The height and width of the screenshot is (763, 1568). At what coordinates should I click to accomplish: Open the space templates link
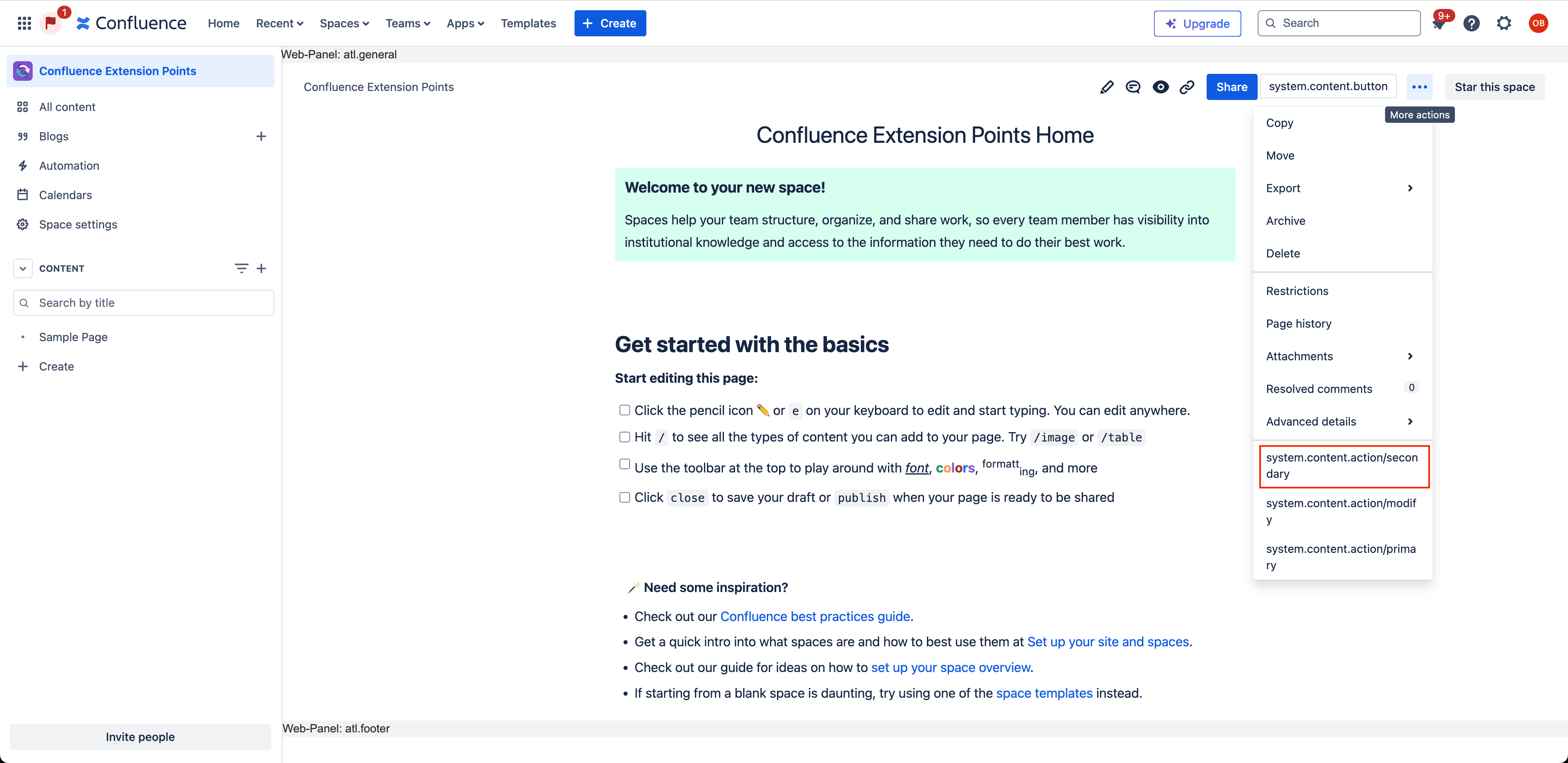[1044, 693]
